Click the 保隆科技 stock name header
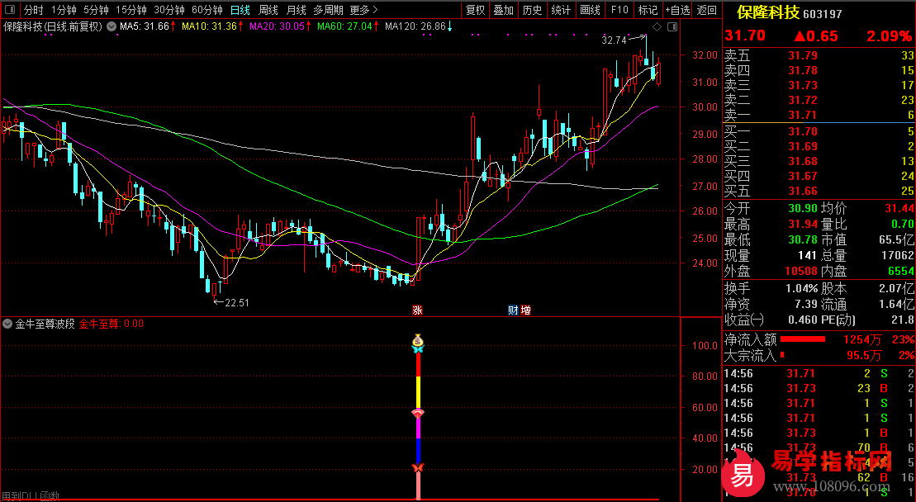916x502 pixels. [x=767, y=13]
